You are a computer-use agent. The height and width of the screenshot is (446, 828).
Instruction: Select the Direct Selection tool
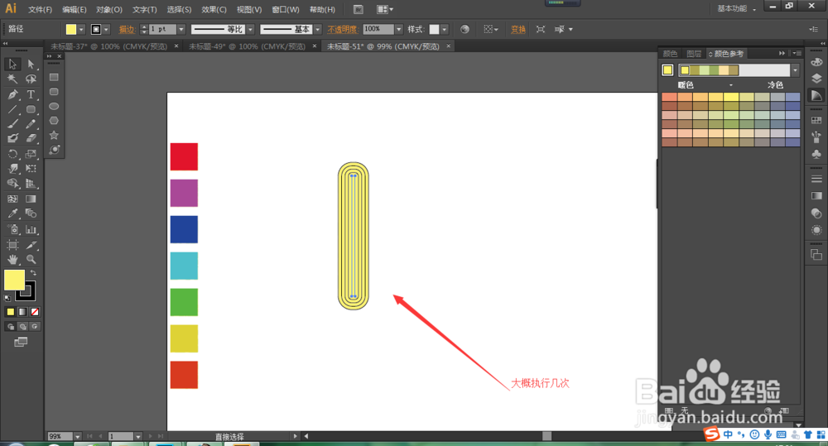pos(31,64)
